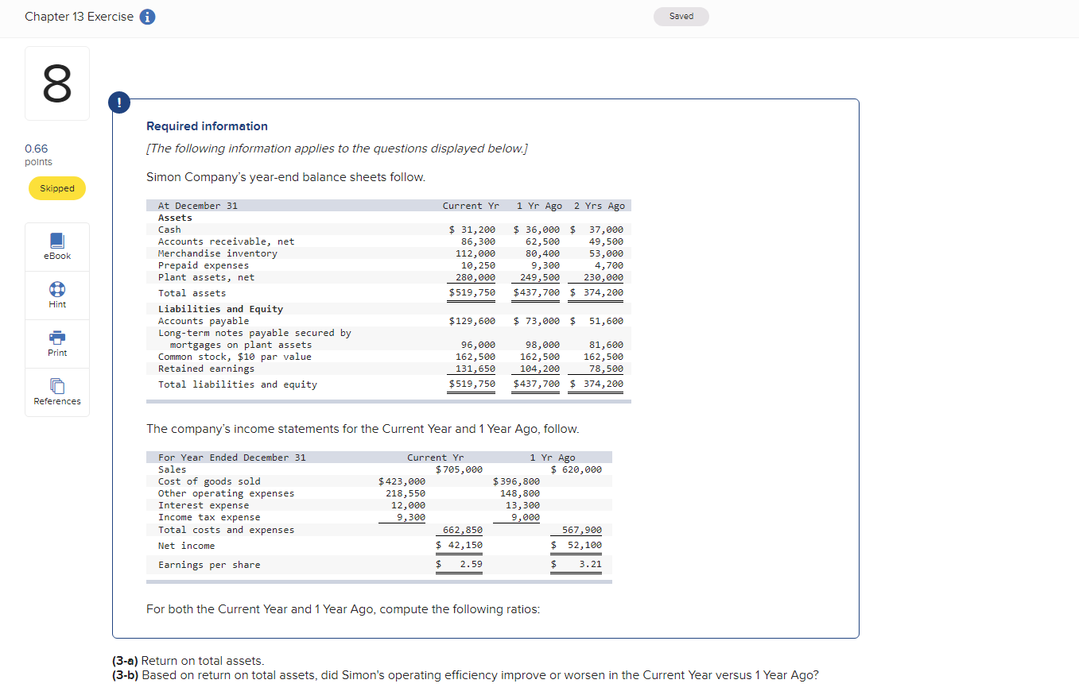
Task: Click the exclamation alert badge
Action: click(119, 101)
